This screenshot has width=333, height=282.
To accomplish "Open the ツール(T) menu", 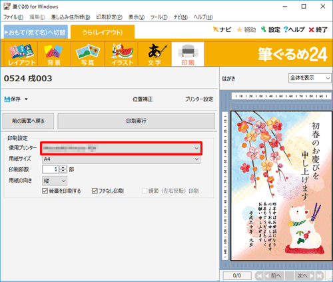I will coord(159,17).
